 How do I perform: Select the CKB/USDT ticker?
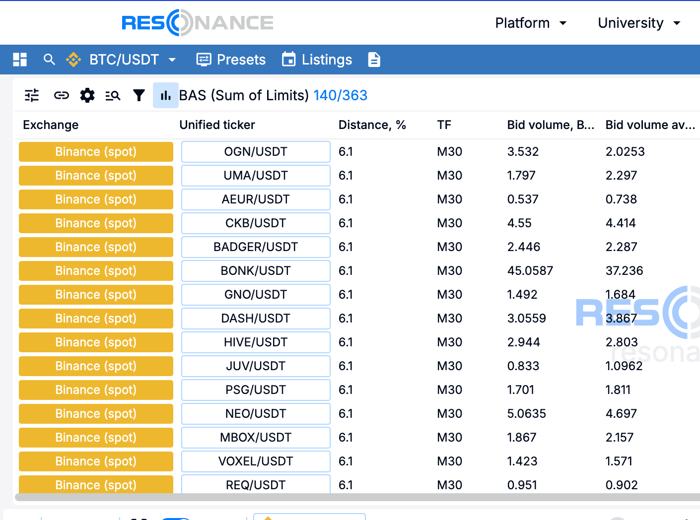coord(256,223)
